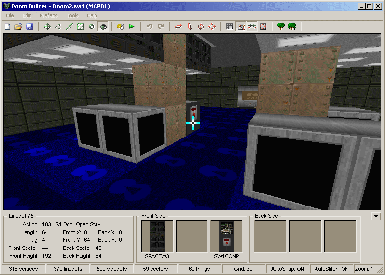Click the cyan crosshair in 3D view
The width and height of the screenshot is (385, 275).
(193, 123)
